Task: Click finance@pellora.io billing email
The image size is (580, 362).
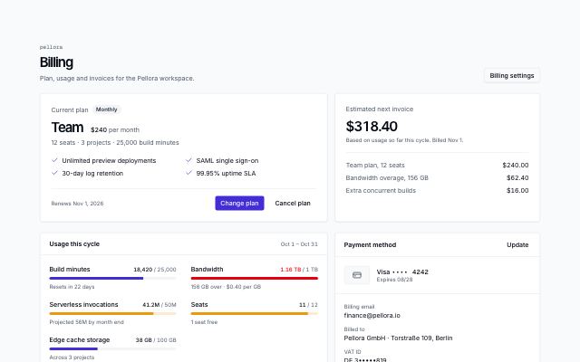Action: (x=372, y=316)
